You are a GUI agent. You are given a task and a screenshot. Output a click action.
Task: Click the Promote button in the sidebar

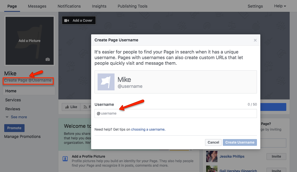pos(14,128)
